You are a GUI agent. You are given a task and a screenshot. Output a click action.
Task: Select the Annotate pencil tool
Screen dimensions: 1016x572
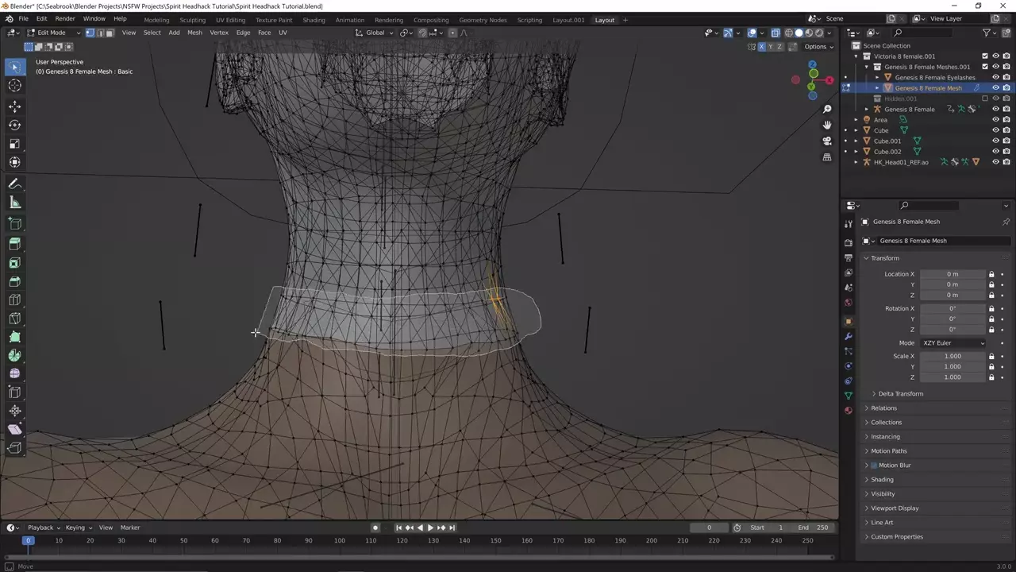pyautogui.click(x=14, y=184)
